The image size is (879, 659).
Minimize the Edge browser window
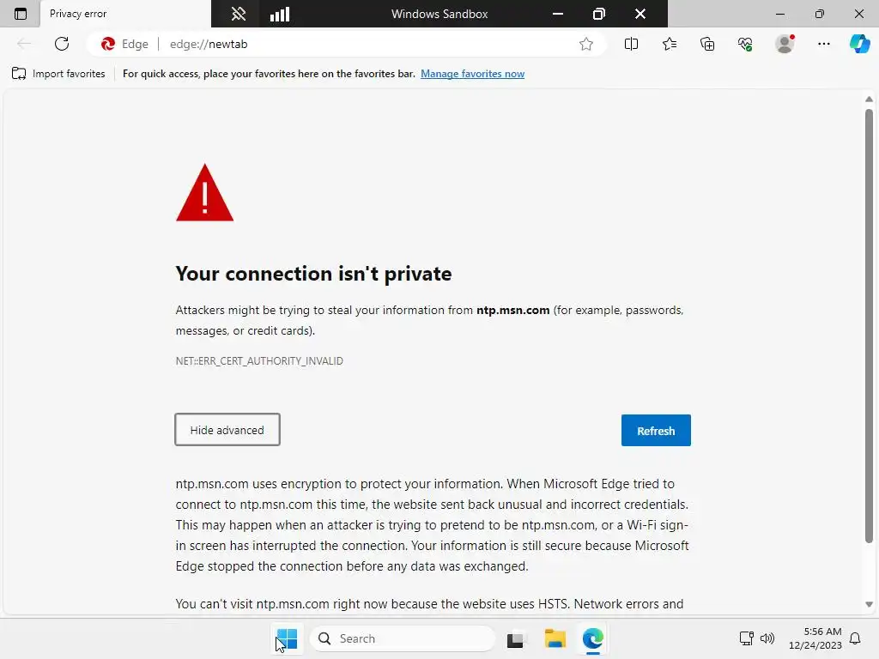779,14
